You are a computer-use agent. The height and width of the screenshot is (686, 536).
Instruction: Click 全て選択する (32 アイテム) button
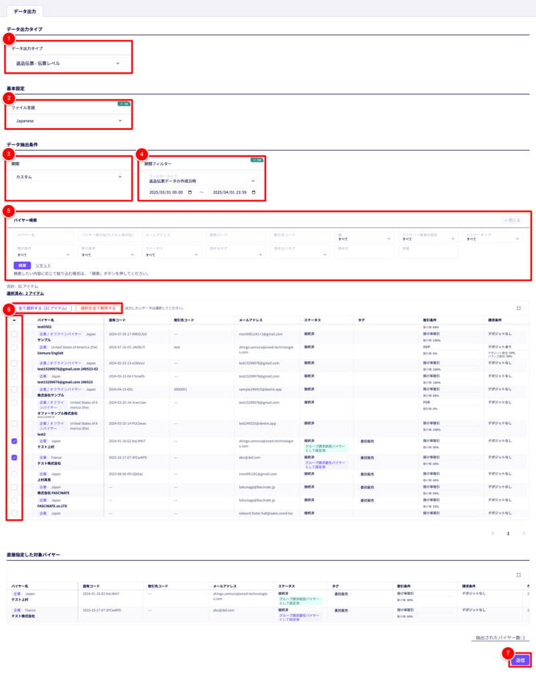tap(43, 308)
